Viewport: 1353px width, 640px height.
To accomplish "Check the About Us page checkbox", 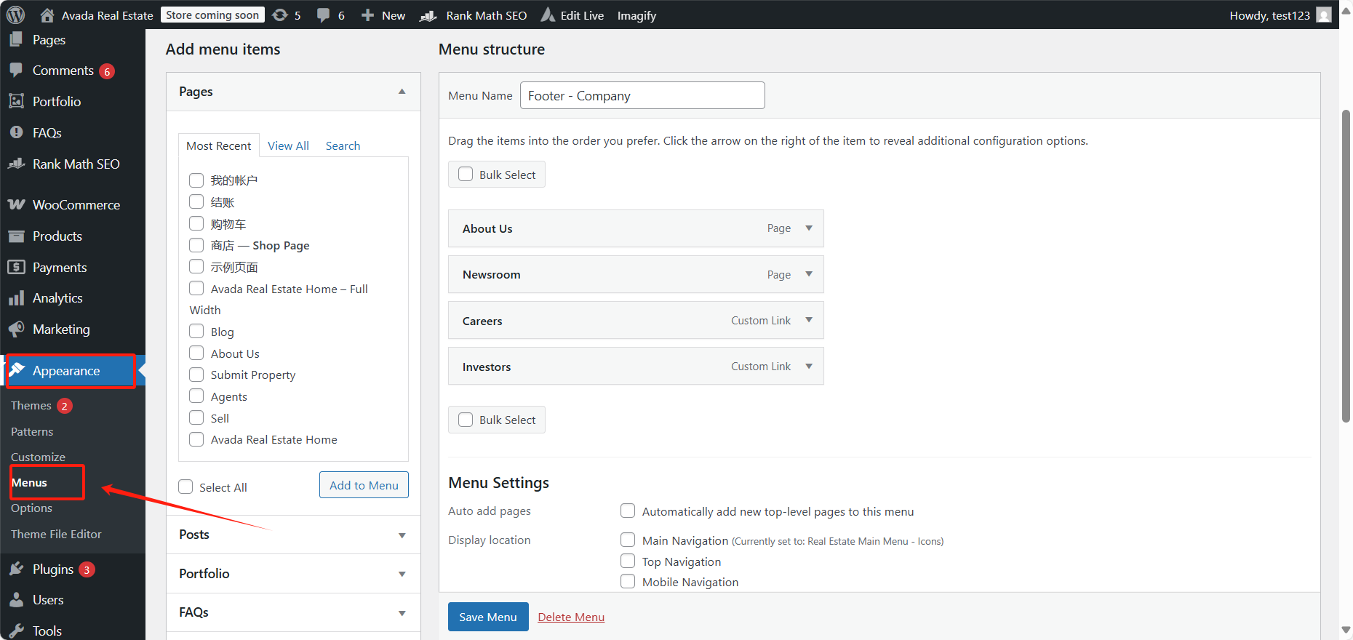I will [x=196, y=353].
